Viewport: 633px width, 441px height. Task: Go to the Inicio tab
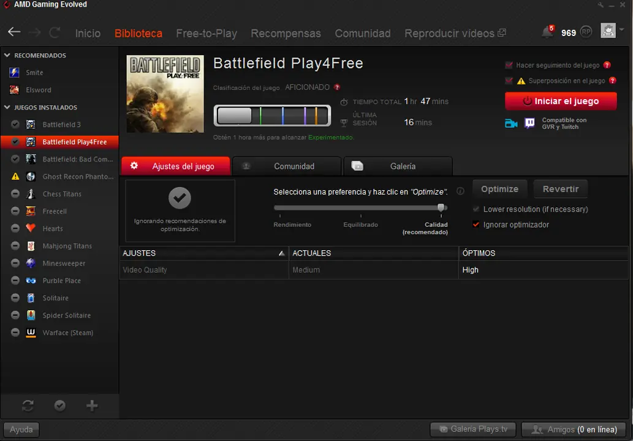(x=88, y=33)
